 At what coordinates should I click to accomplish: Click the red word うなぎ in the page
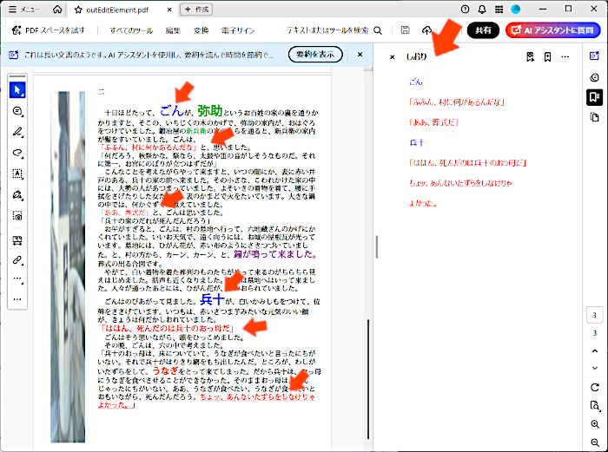tap(165, 370)
